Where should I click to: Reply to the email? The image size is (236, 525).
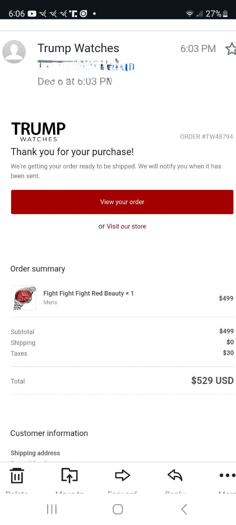point(175,475)
